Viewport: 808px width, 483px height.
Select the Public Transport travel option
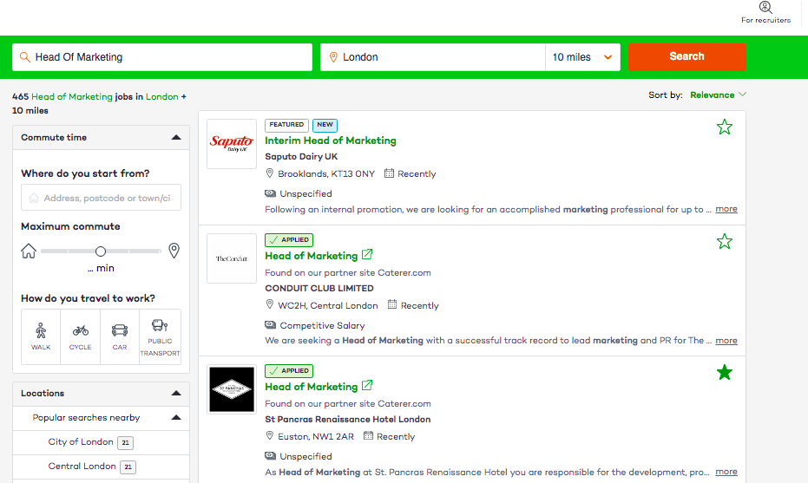point(160,336)
